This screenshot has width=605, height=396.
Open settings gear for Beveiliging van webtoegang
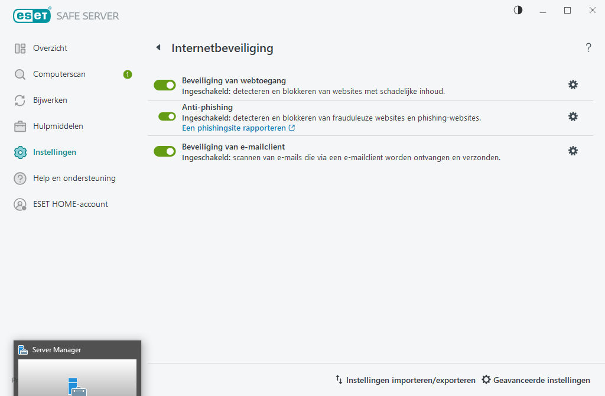[573, 85]
